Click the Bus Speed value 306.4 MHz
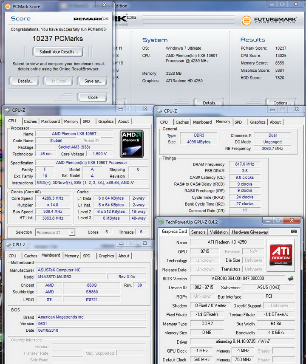Viewport: 306px width, 364px height. [x=53, y=212]
